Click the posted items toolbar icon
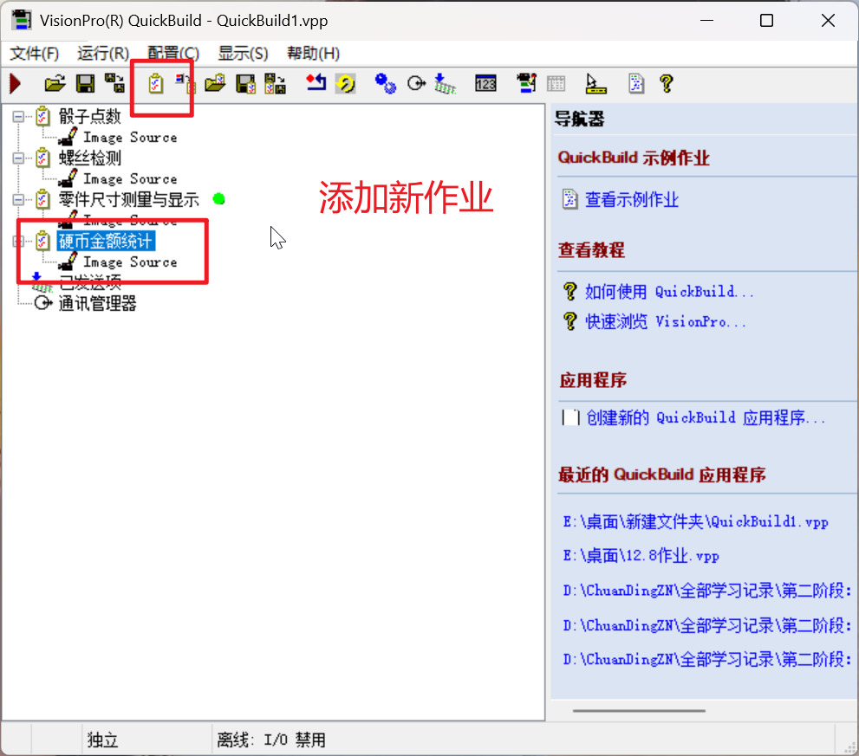Viewport: 859px width, 756px height. tap(445, 84)
